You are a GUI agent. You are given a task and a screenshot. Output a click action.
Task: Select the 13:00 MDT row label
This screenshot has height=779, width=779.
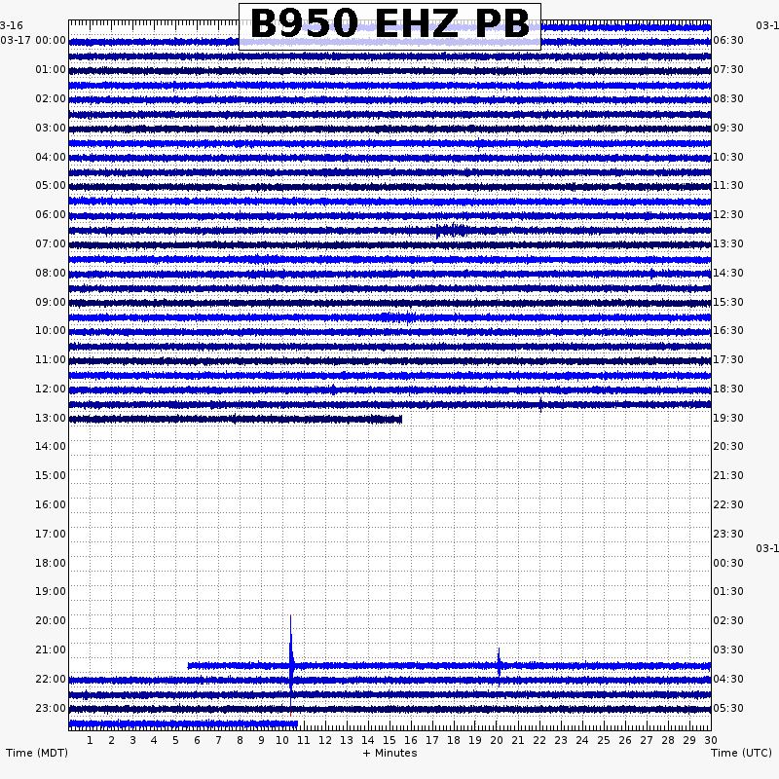tap(51, 418)
